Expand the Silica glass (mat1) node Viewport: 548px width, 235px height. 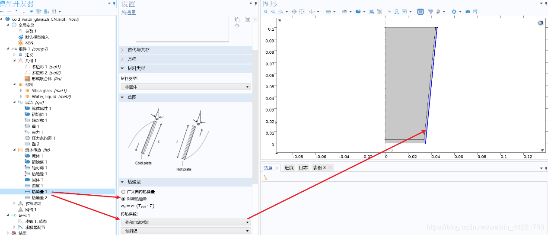[x=22, y=90]
